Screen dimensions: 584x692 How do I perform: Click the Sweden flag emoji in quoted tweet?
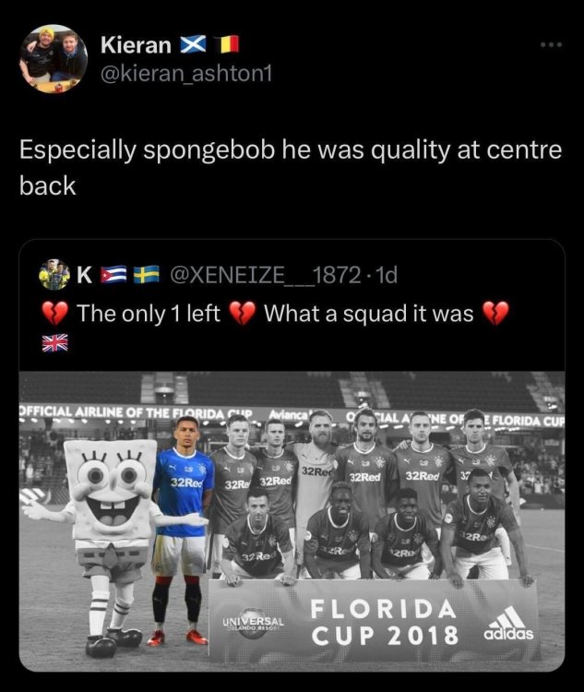147,274
